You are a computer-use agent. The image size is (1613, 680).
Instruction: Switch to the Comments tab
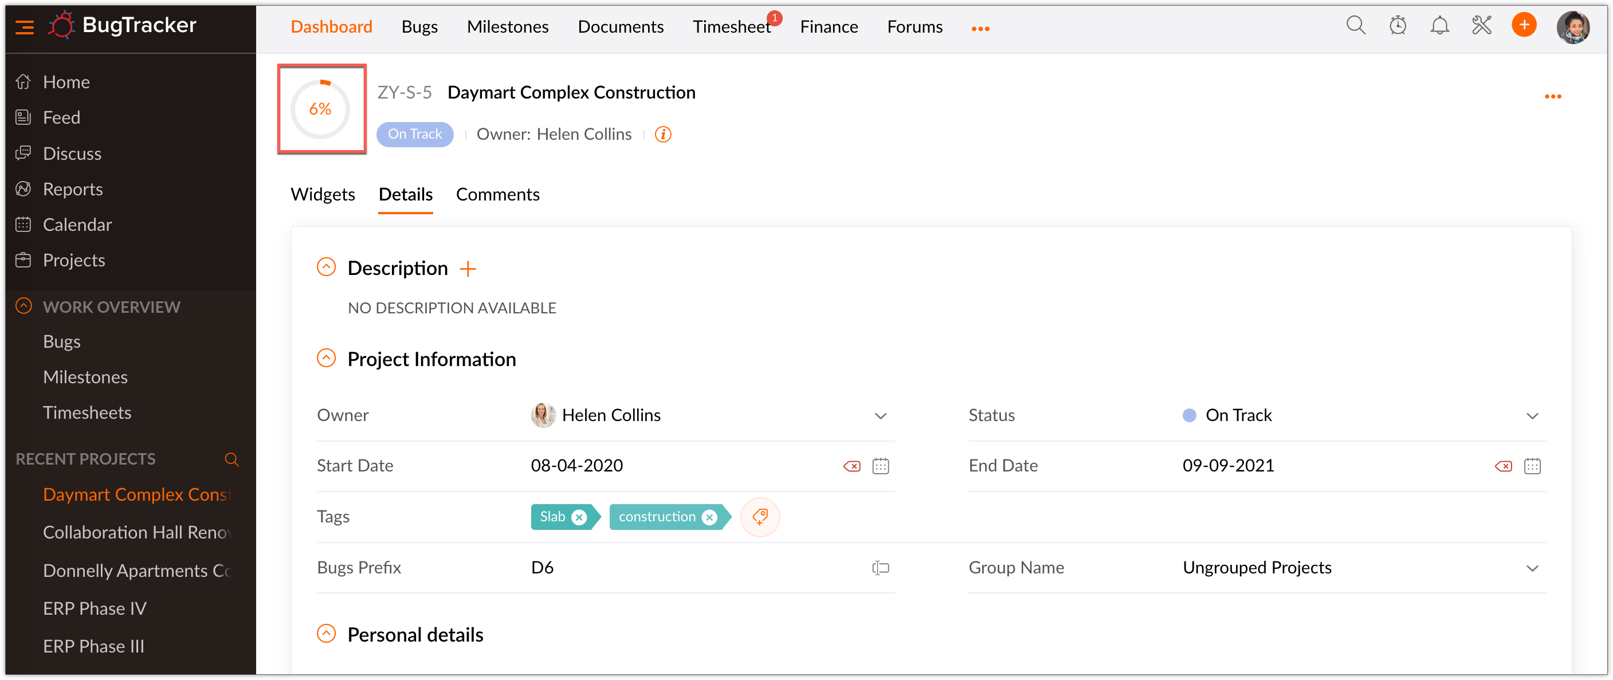click(498, 195)
